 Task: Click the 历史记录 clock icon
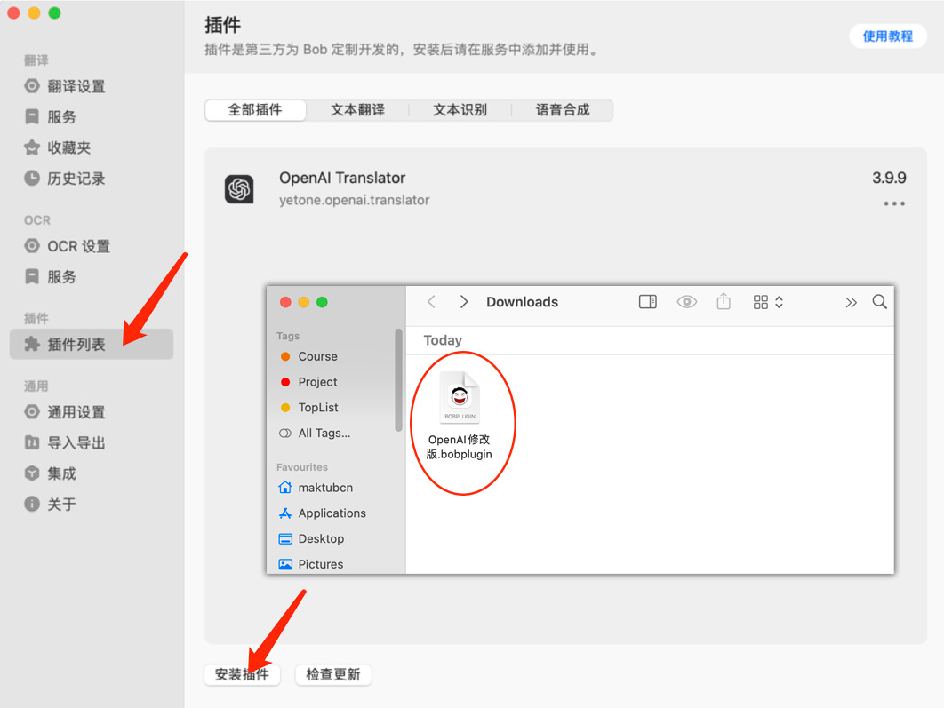[x=32, y=178]
